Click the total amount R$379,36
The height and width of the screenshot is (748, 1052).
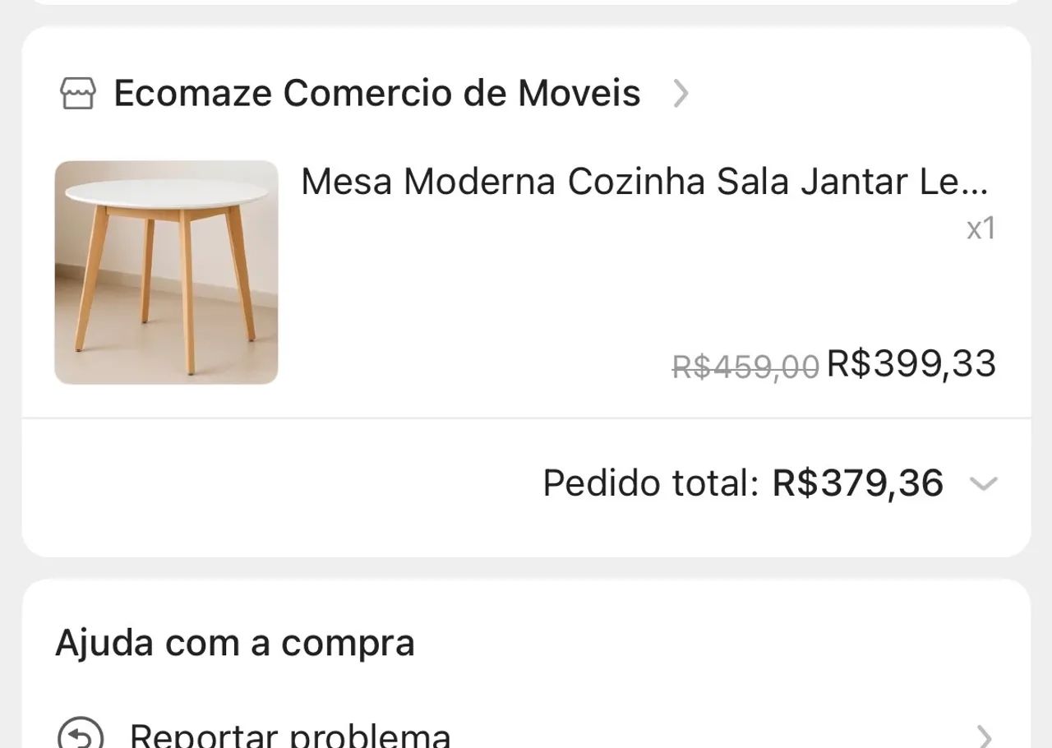click(857, 483)
